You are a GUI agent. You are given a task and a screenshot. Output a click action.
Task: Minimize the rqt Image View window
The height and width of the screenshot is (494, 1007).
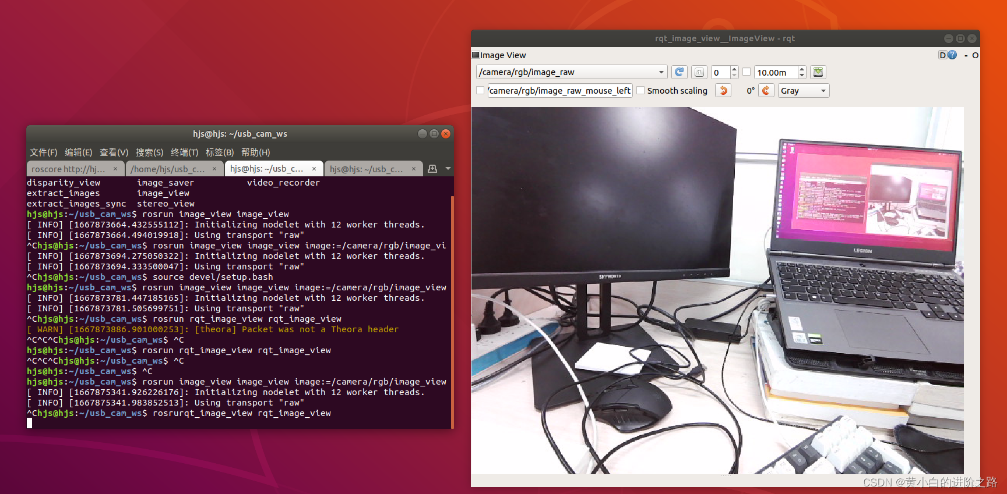[949, 38]
